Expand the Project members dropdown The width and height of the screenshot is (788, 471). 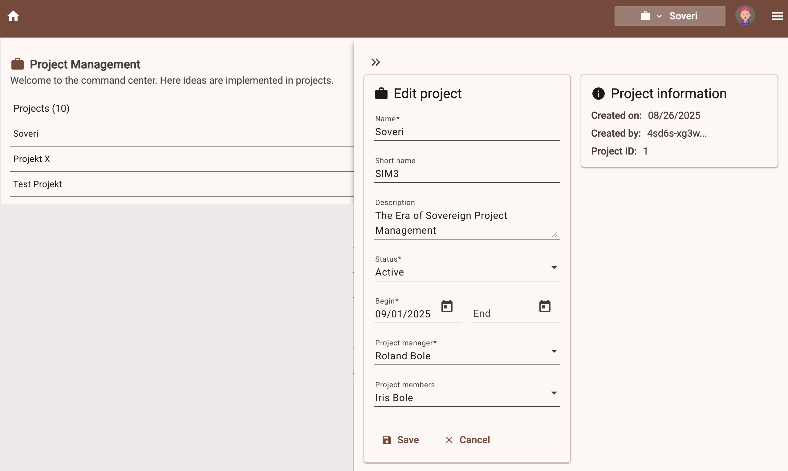pos(554,393)
